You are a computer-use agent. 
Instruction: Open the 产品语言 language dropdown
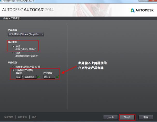click(x=26, y=34)
